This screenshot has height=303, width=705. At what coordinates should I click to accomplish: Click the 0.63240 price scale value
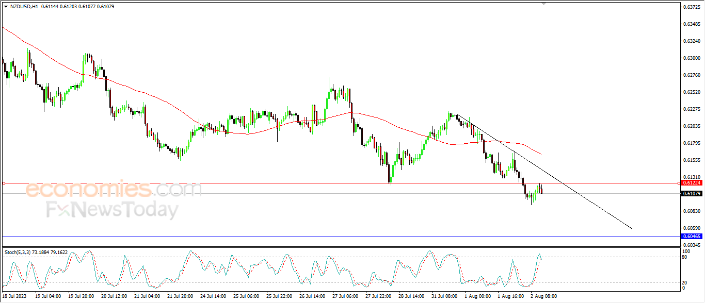coord(692,41)
